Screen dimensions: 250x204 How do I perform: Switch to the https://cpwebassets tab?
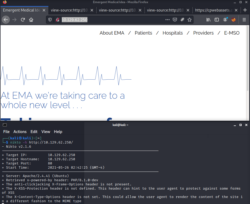click(x=214, y=10)
